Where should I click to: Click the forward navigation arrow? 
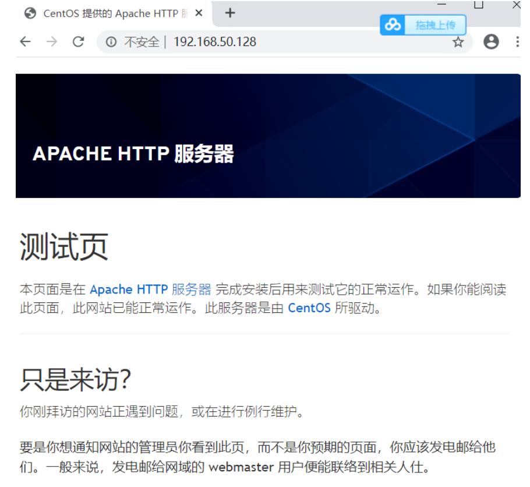[52, 41]
